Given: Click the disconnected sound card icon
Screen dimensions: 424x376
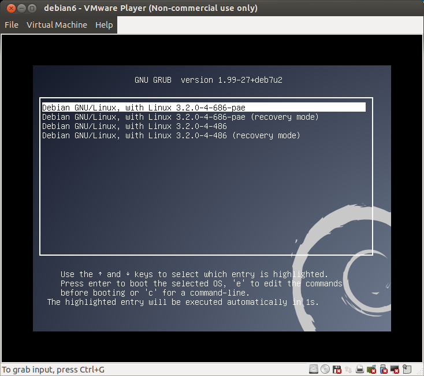Looking at the screenshot, I should click(x=371, y=369).
